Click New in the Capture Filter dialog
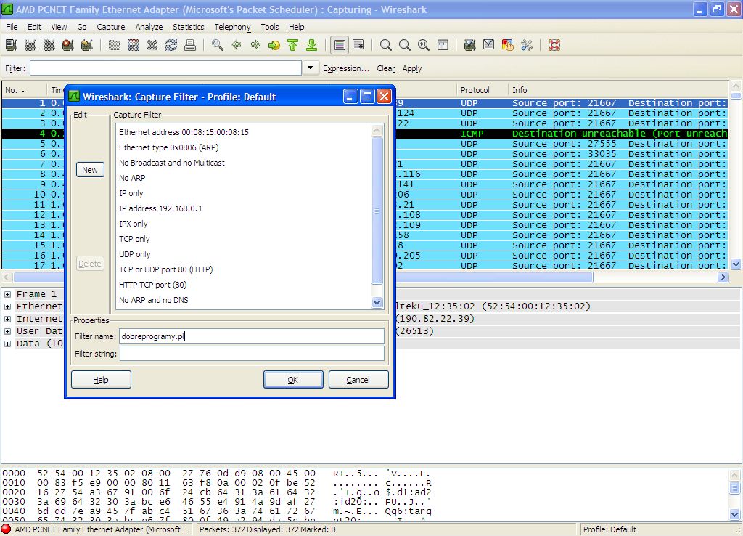Viewport: 743px width, 536px height. click(x=90, y=170)
